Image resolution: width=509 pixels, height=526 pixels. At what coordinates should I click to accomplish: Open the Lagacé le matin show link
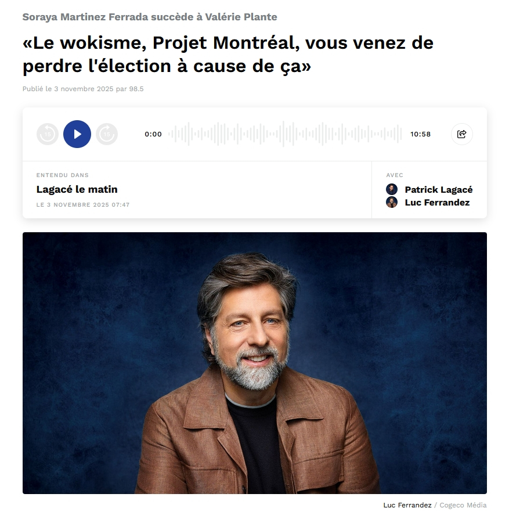(x=77, y=189)
